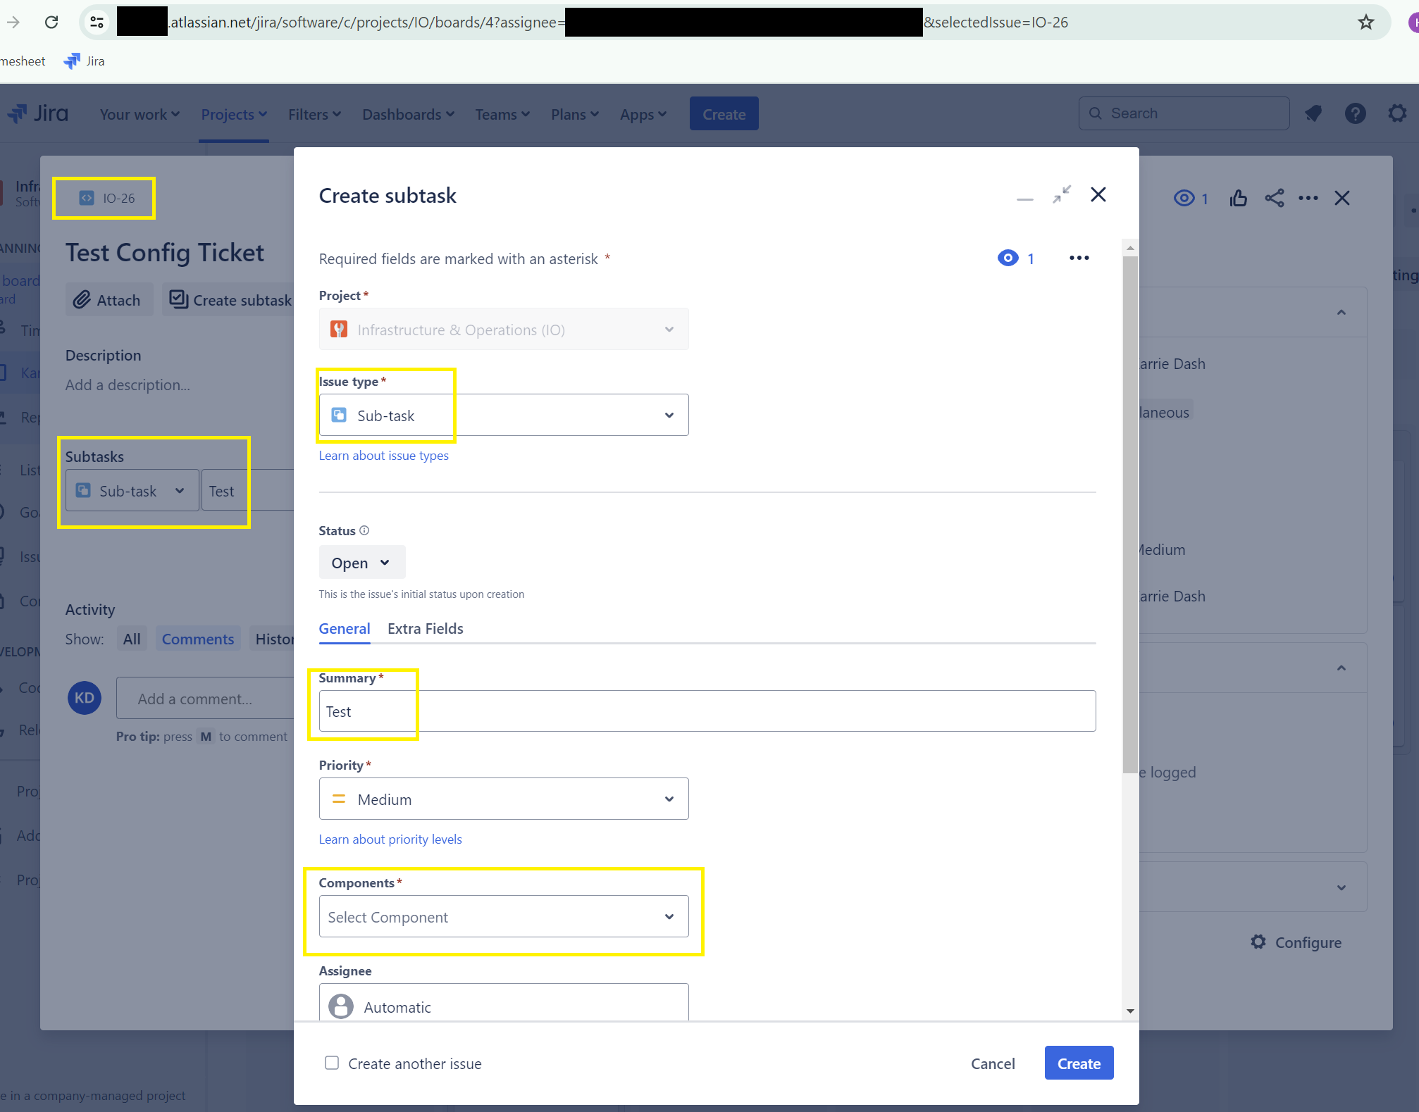Bookmark page with the star icon
1419x1112 pixels.
1366,23
